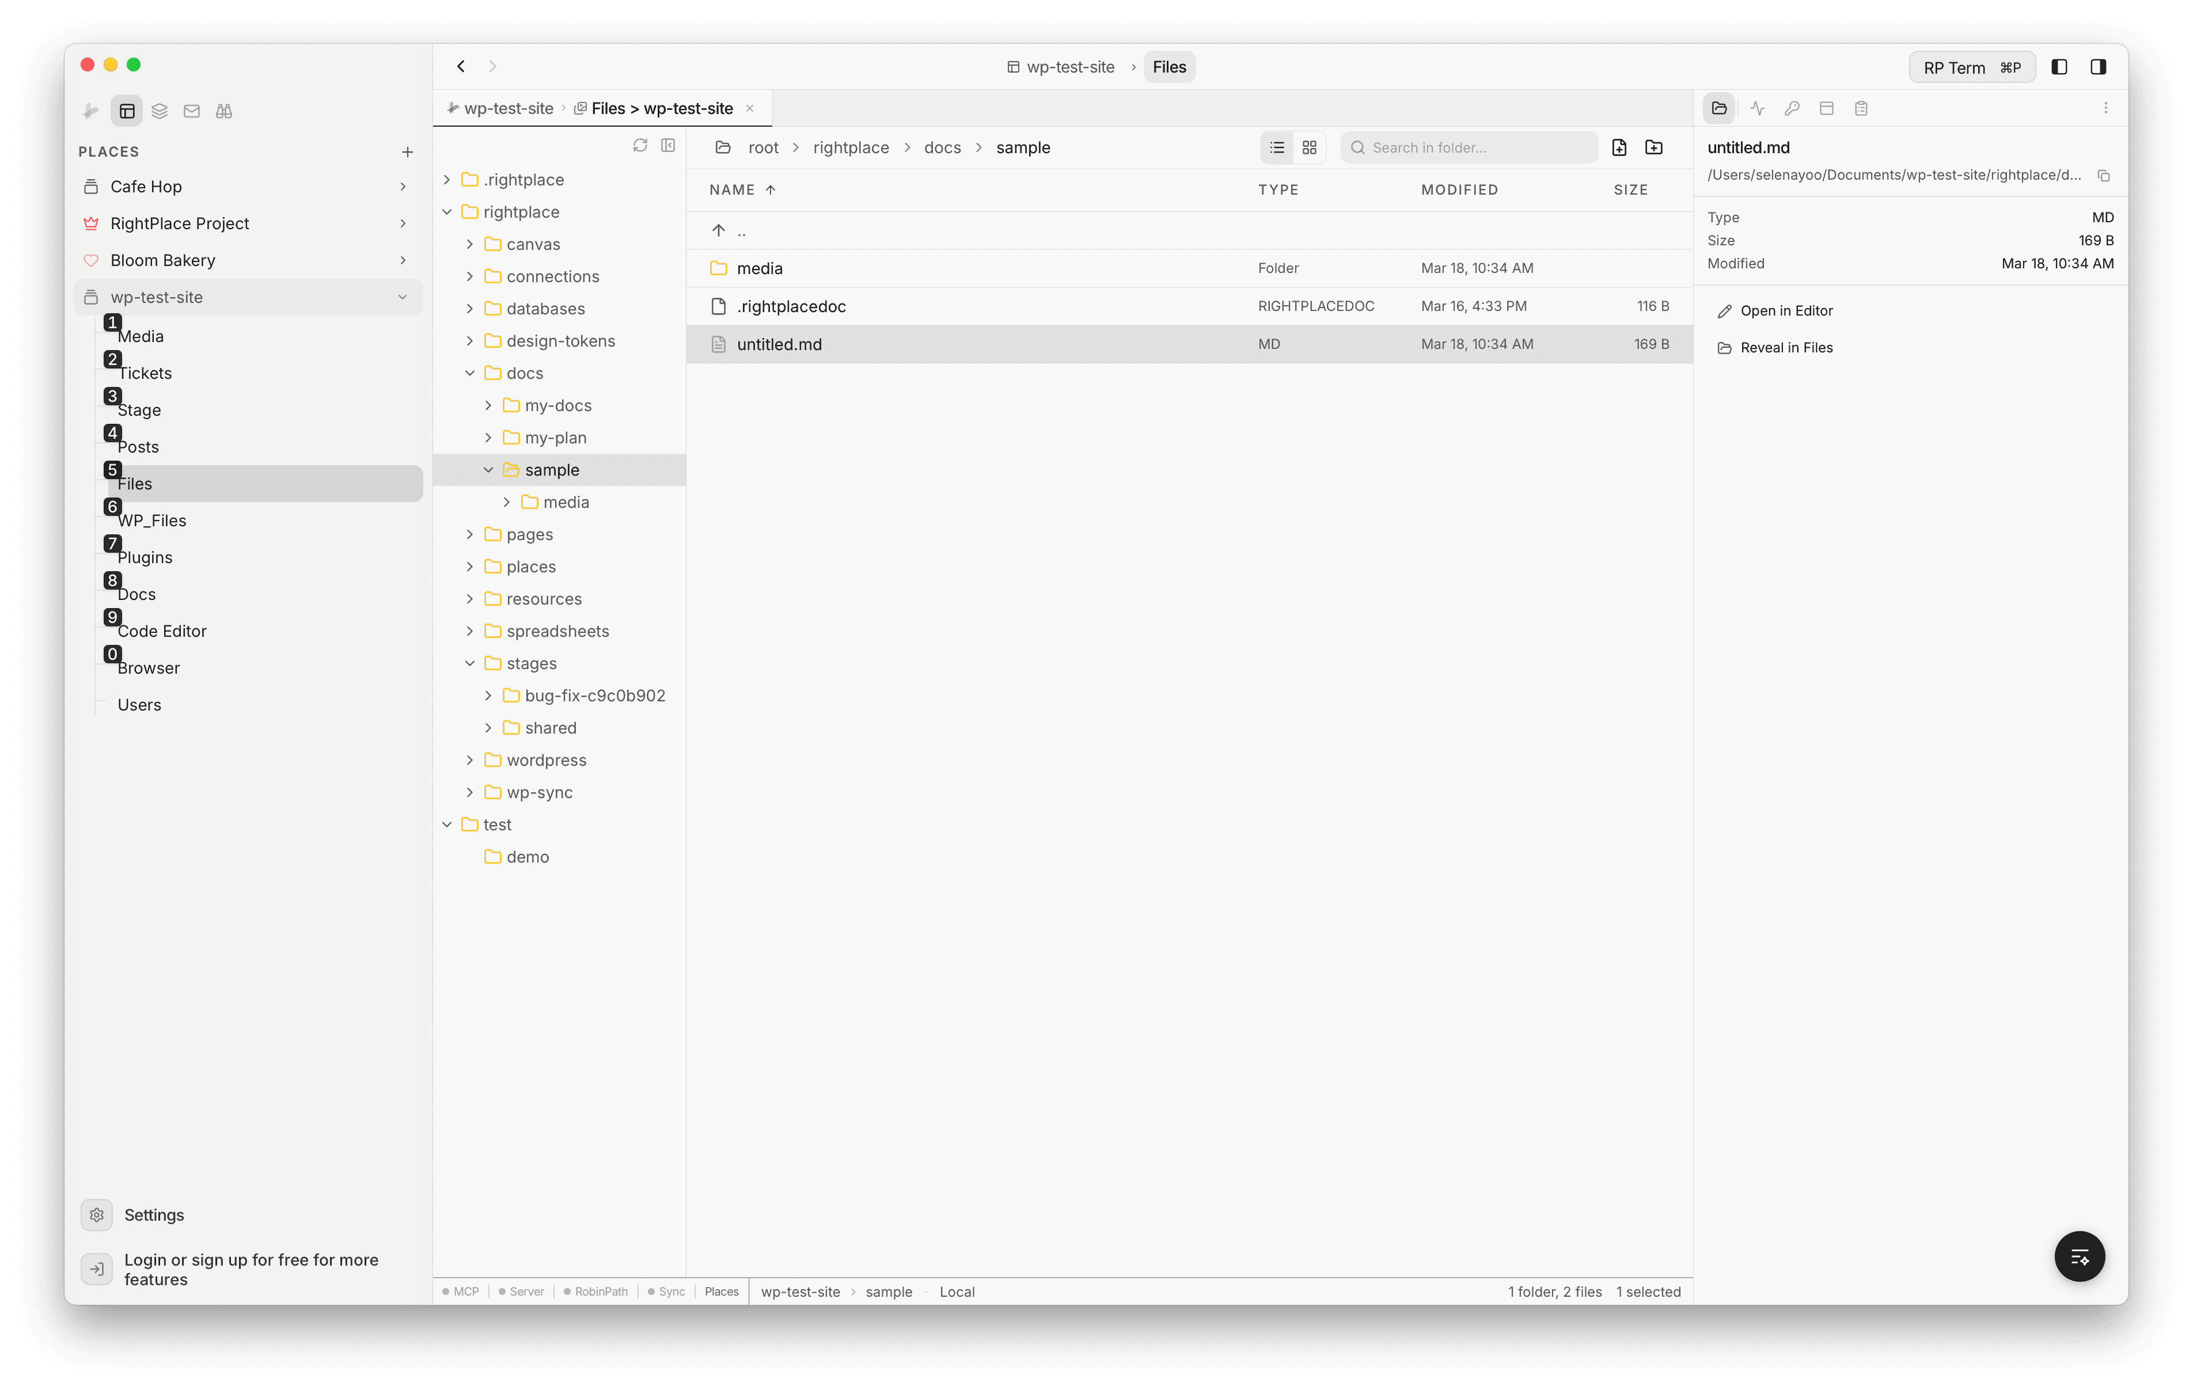Collapse the folder tree panel
This screenshot has width=2193, height=1390.
(669, 146)
